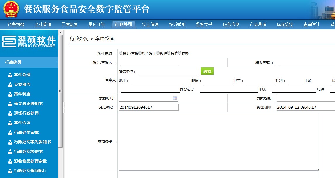Click the person icon beside 案件调查
Viewport: 335px width, 178px height.
click(10, 94)
